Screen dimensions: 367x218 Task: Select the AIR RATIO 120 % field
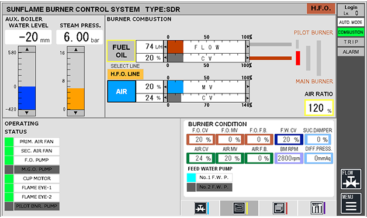pos(319,108)
